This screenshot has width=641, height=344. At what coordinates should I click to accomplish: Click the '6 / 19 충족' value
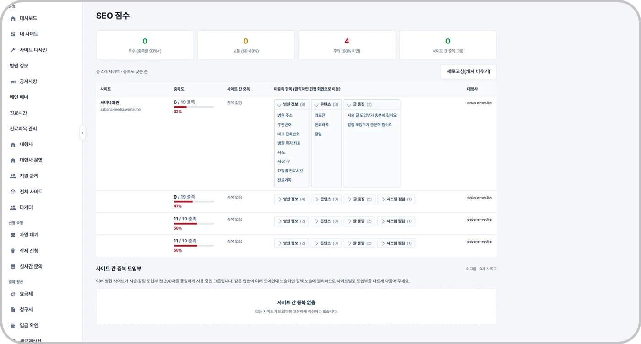pyautogui.click(x=185, y=102)
